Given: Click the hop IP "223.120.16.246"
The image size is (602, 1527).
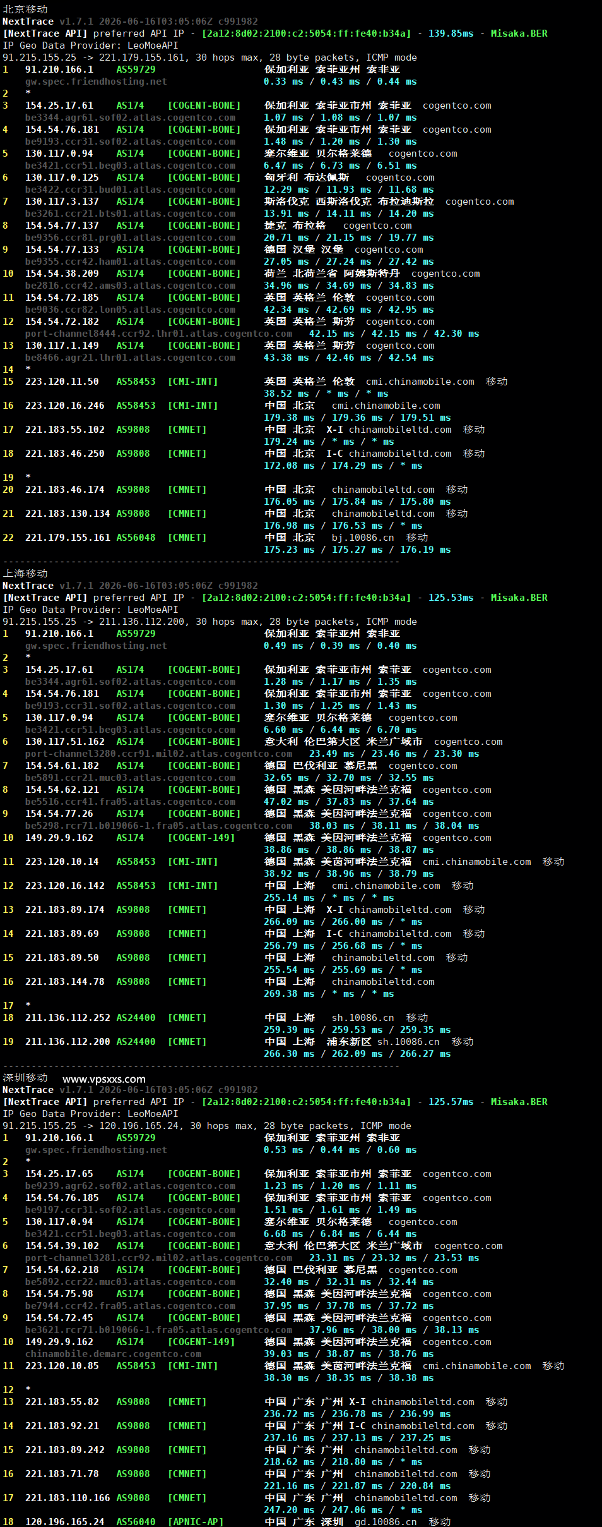Looking at the screenshot, I should click(65, 406).
